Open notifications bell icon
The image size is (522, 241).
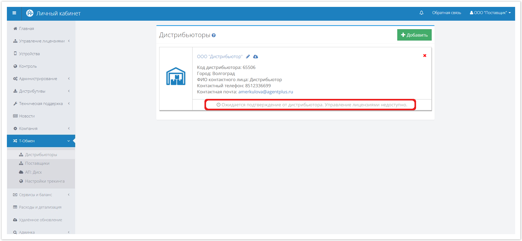point(421,13)
